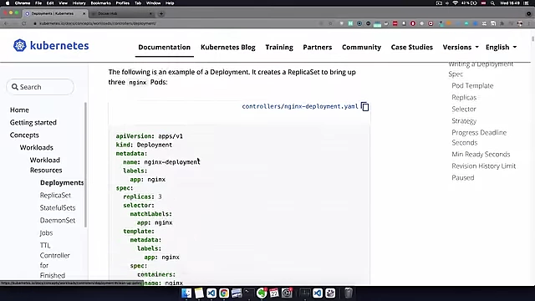Jump to Strategy section

tap(464, 120)
